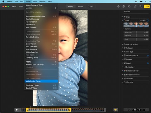Toggle Levels adjustment checkmark
The height and width of the screenshot is (113, 151).
point(148,63)
